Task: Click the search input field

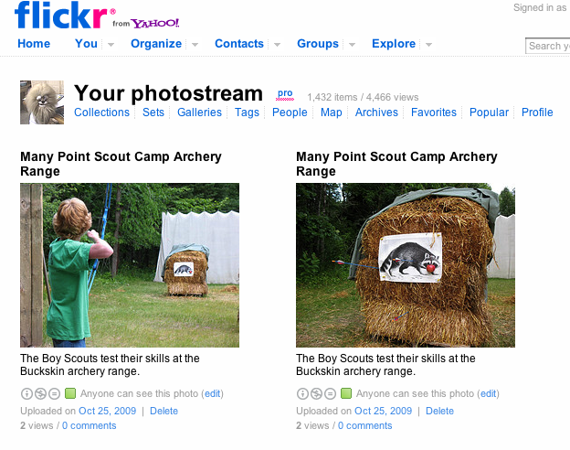Action: [x=548, y=46]
